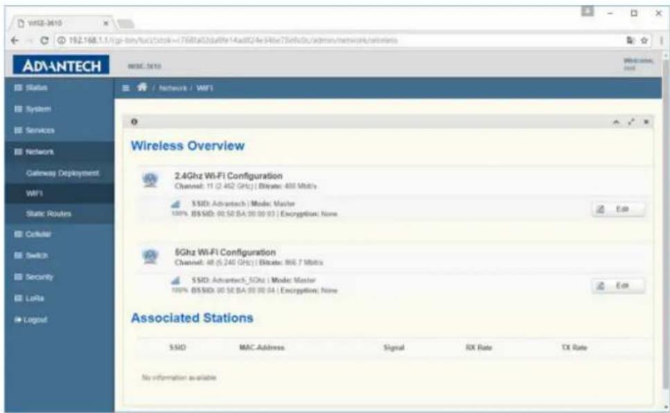This screenshot has height=413, width=670.
Task: Click the TX Rate column header
Action: coord(574,348)
